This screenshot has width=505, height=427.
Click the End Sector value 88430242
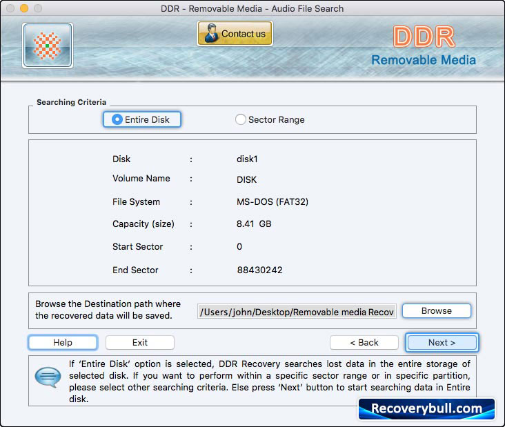pos(259,270)
